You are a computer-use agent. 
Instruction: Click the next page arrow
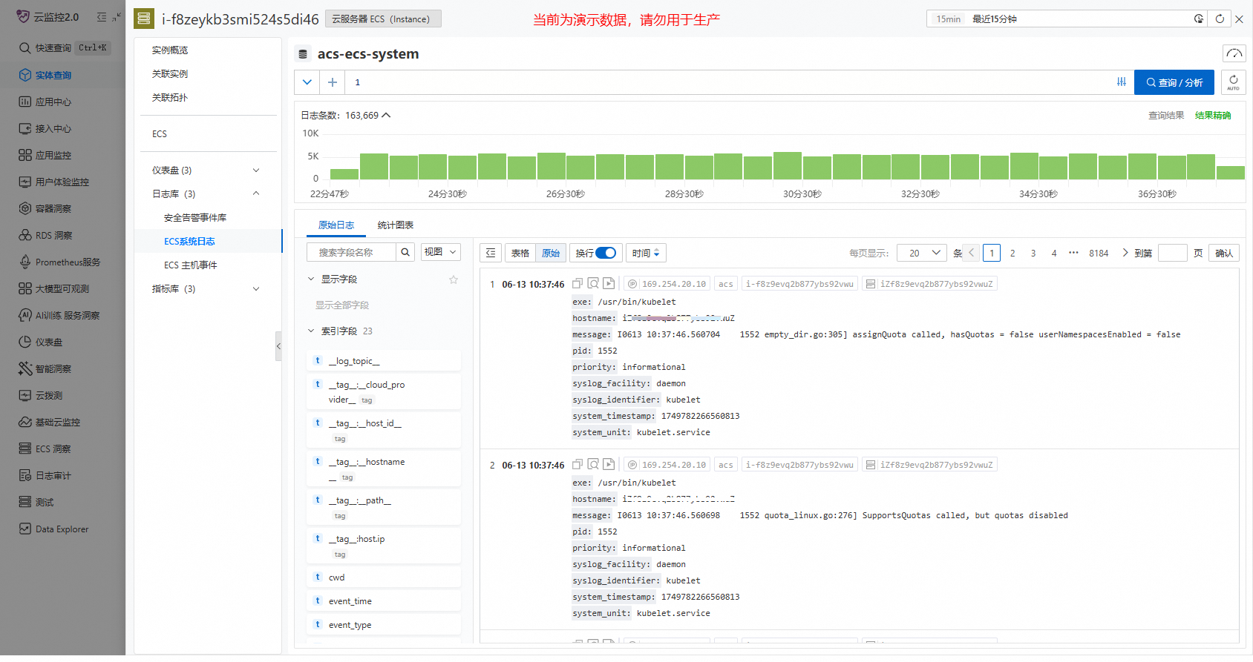click(1125, 254)
